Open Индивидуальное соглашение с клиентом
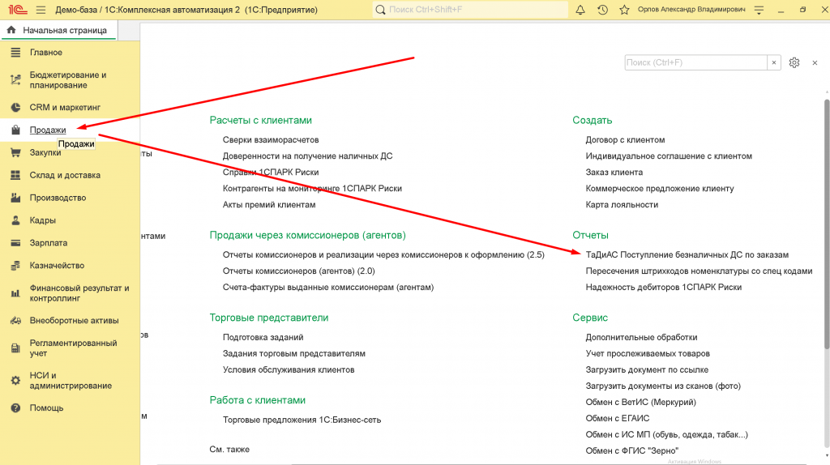Viewport: 830px width, 465px height. (669, 156)
